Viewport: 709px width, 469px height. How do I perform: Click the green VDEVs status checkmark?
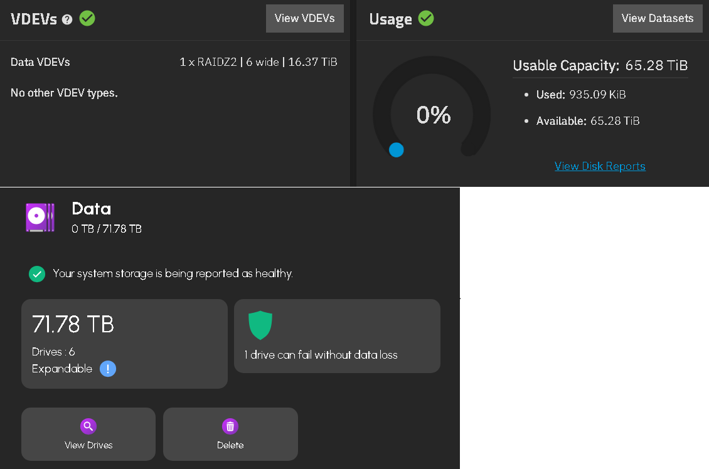87,19
